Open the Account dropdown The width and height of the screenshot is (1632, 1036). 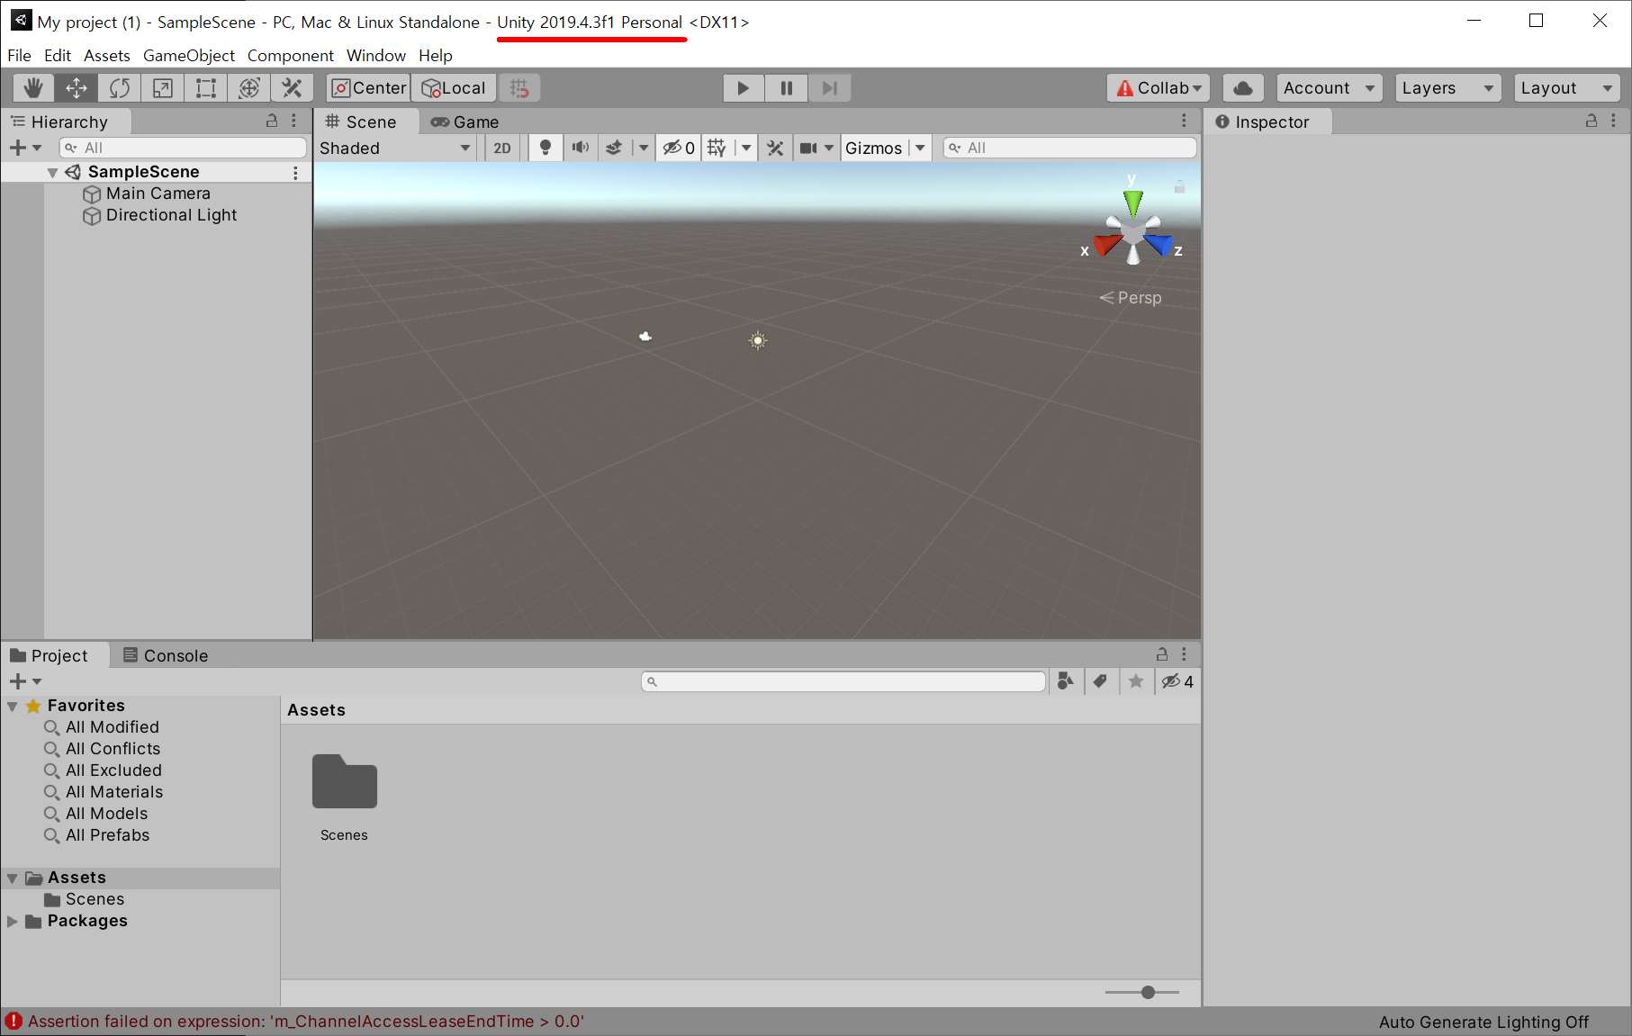[x=1329, y=88]
